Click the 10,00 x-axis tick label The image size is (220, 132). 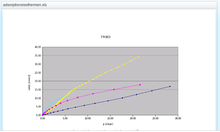click(x=88, y=118)
